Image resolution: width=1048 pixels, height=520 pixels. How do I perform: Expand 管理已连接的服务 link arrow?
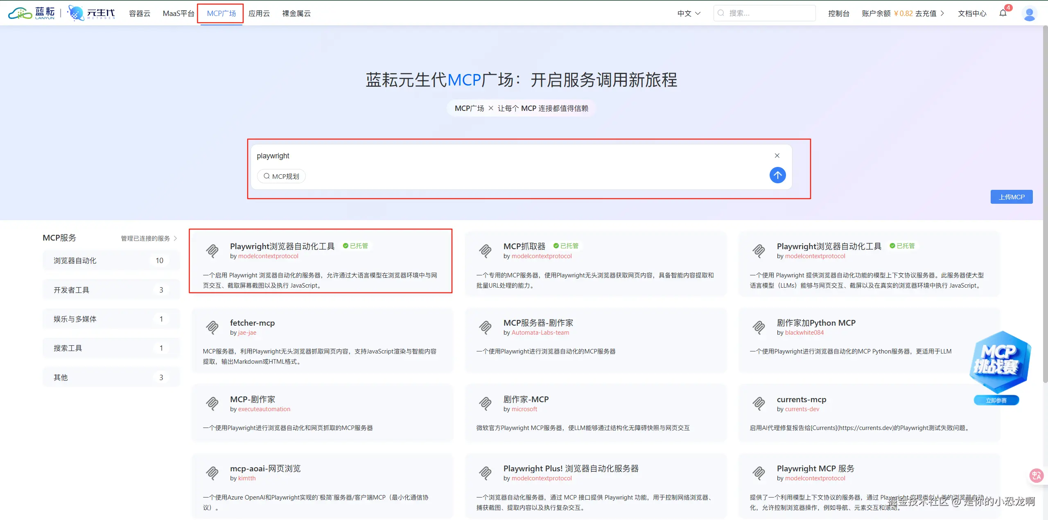pos(176,238)
